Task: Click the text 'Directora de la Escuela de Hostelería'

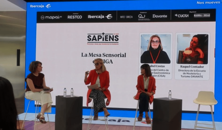Action: (192, 72)
